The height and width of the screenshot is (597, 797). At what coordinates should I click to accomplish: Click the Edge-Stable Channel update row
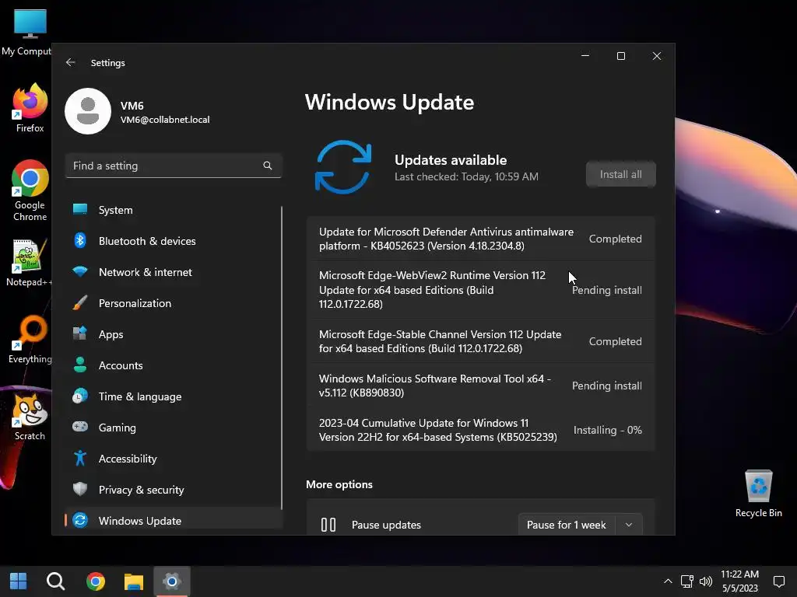coord(480,341)
